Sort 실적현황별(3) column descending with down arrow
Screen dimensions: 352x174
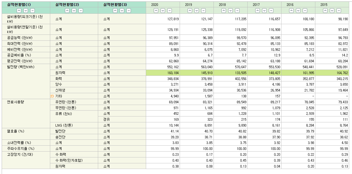[x=122, y=10]
